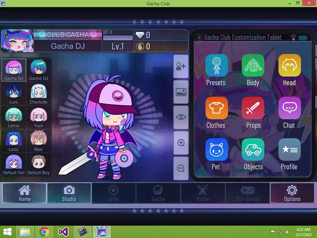This screenshot has height=238, width=317.
Task: Open the Presets customization menu
Action: 216,65
